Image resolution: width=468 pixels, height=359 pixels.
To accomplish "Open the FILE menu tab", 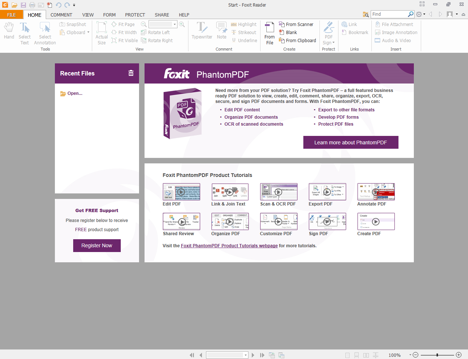I will (12, 15).
